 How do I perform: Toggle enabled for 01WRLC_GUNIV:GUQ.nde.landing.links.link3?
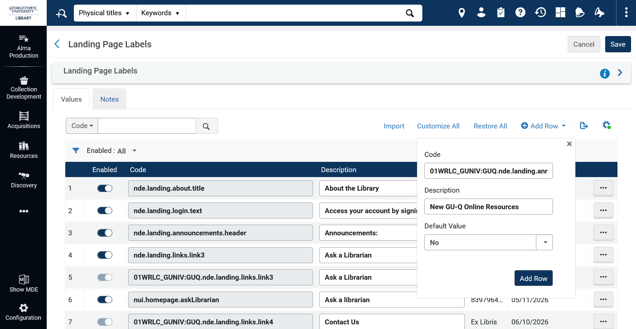pos(105,277)
